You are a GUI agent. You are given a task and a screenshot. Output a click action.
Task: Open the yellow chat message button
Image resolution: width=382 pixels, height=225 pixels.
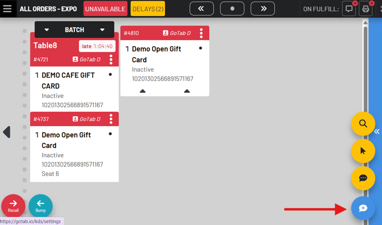point(363,178)
